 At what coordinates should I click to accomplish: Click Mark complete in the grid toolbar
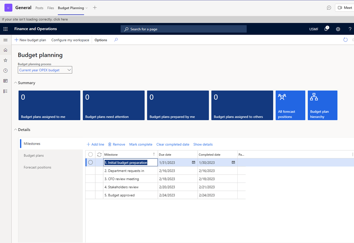coord(140,144)
